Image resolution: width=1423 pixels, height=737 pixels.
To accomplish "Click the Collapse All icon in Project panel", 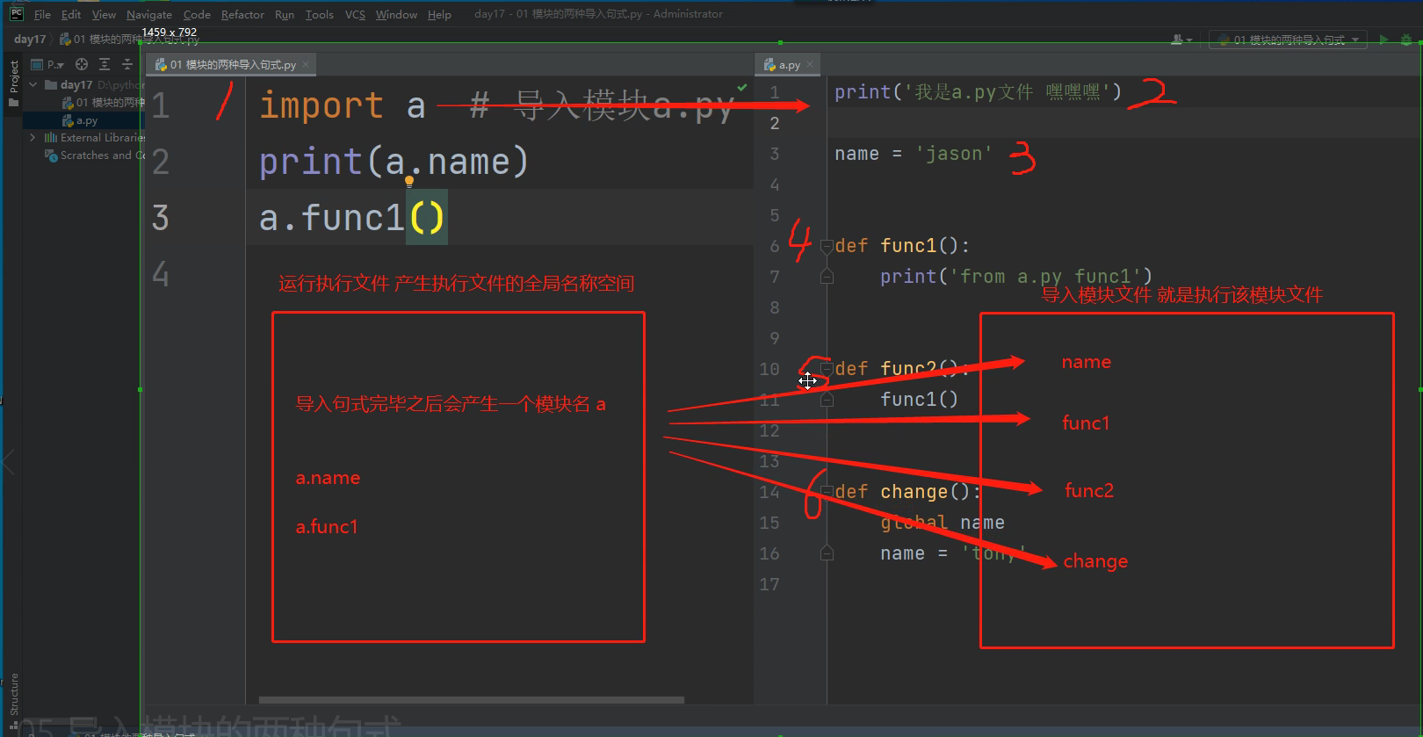I will click(x=127, y=64).
